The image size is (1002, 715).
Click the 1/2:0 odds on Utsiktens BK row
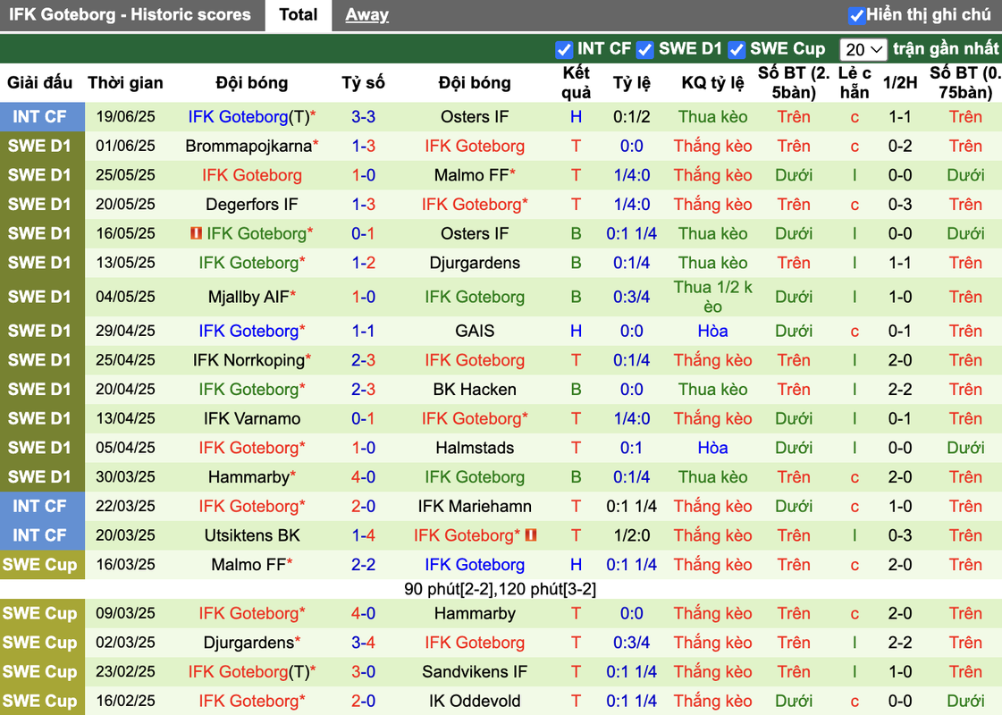[x=631, y=535]
